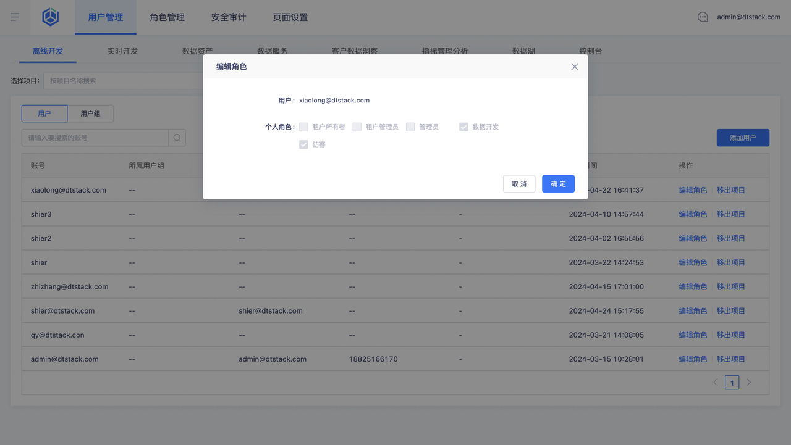Switch to the 安全审计 tab
This screenshot has height=445, width=791.
tap(229, 17)
